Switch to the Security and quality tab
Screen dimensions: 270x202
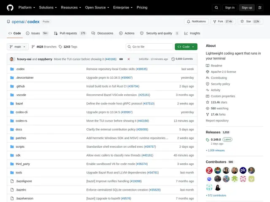coord(159,33)
